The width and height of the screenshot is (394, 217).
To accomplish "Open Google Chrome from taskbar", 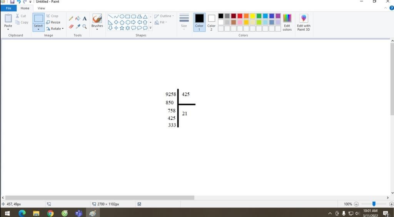I will (50, 213).
